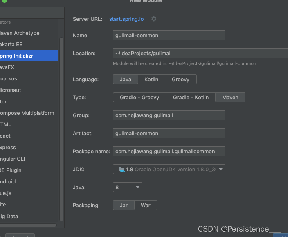The width and height of the screenshot is (288, 237).
Task: Choose Gradle - Kotlin project type
Action: (x=191, y=97)
